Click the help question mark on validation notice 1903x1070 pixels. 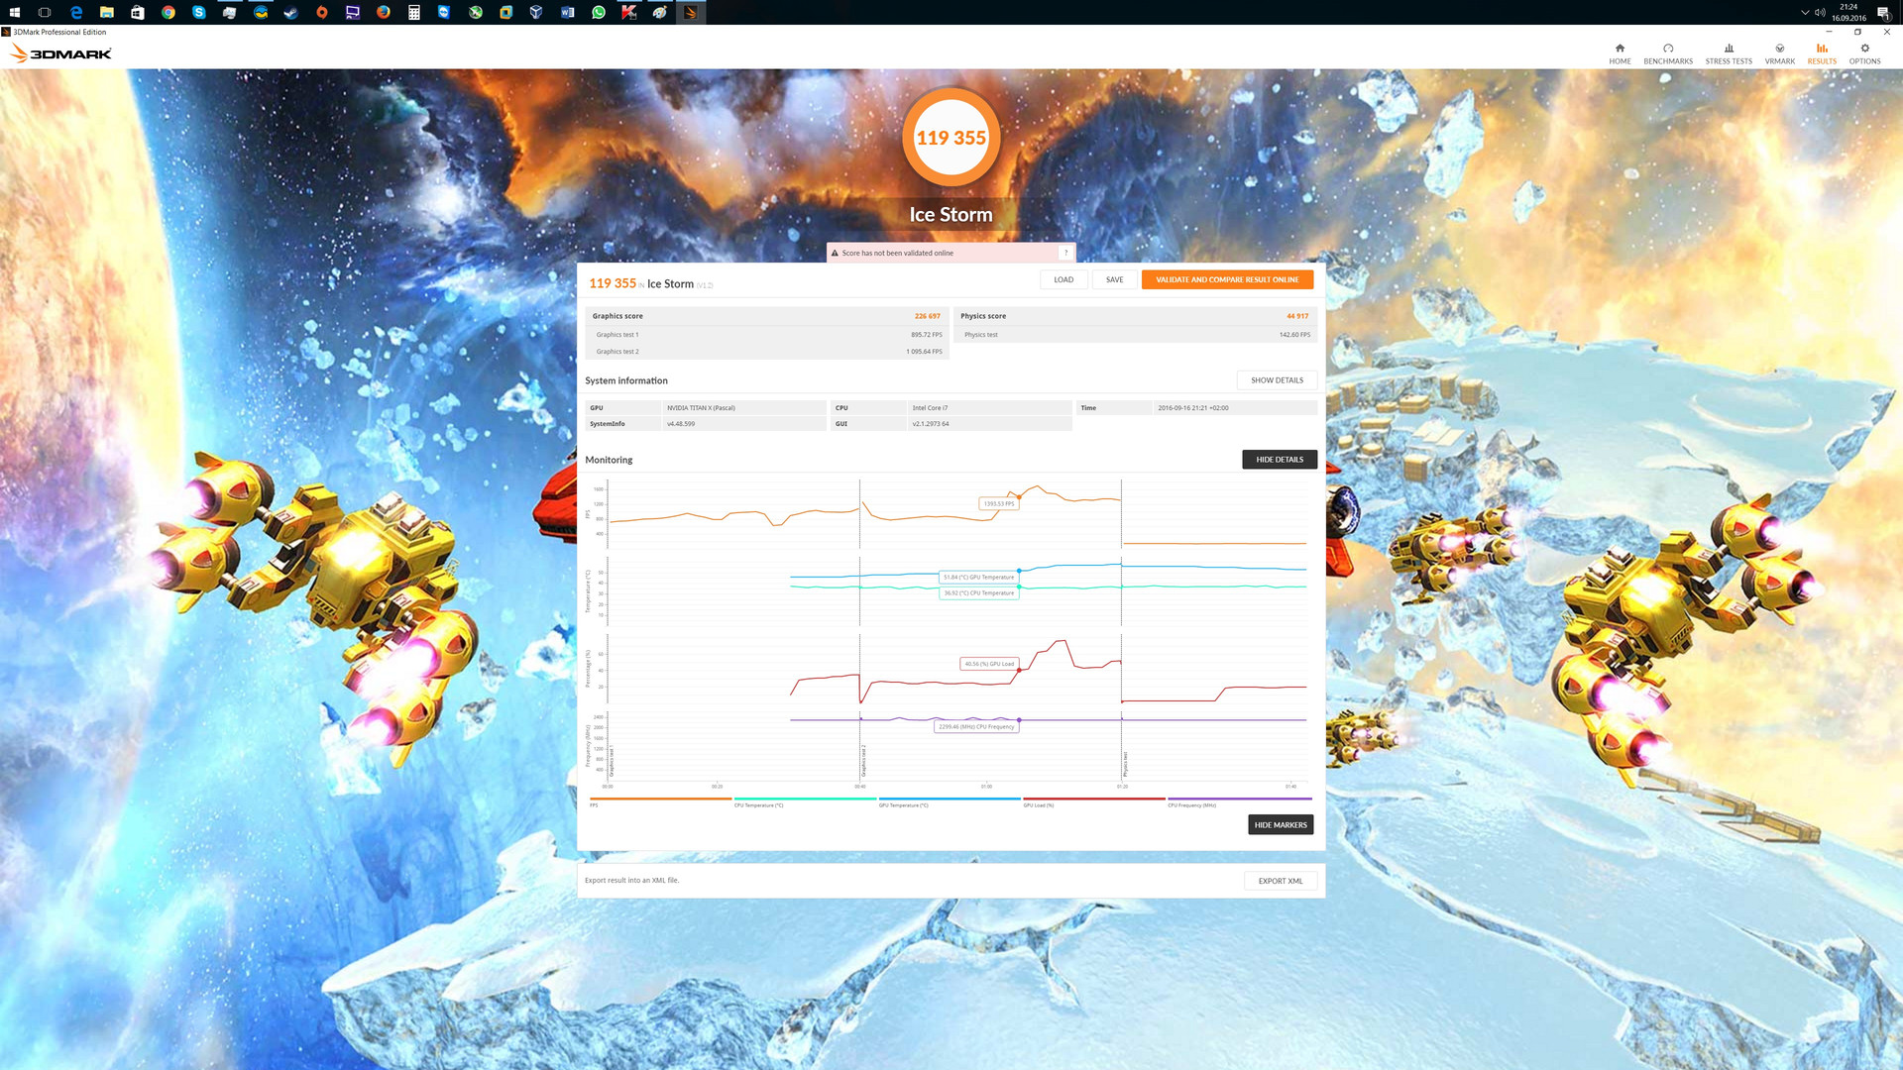click(1065, 253)
